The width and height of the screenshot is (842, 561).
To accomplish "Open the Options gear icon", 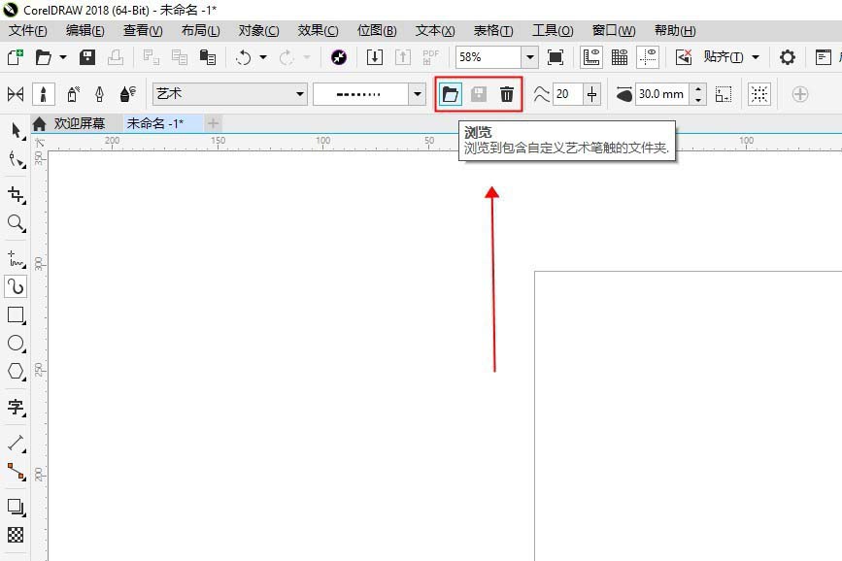I will (x=787, y=57).
